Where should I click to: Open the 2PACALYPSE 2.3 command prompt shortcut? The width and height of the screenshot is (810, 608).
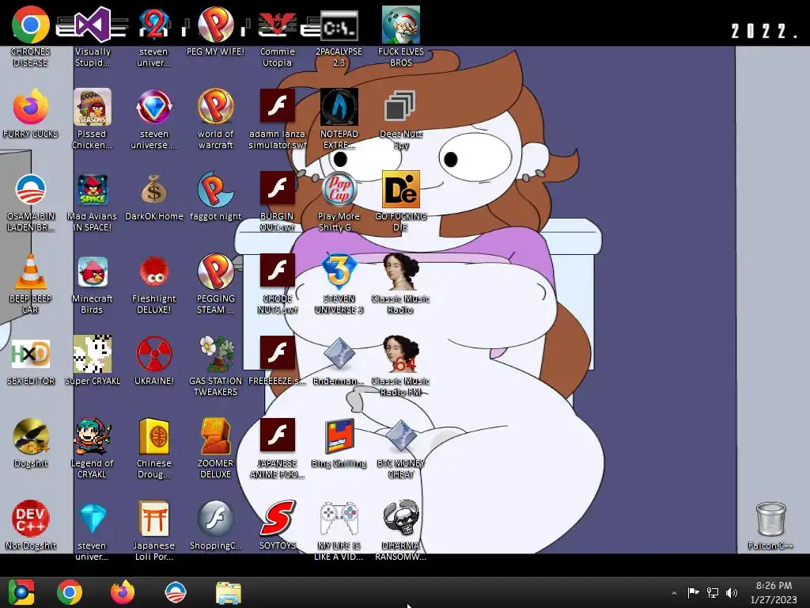339,26
